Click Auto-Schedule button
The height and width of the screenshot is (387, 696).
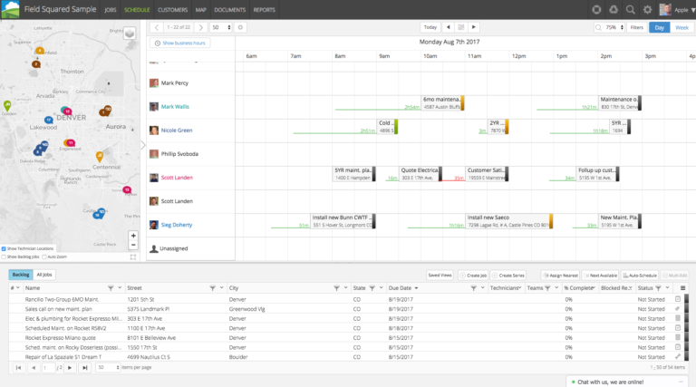[640, 276]
